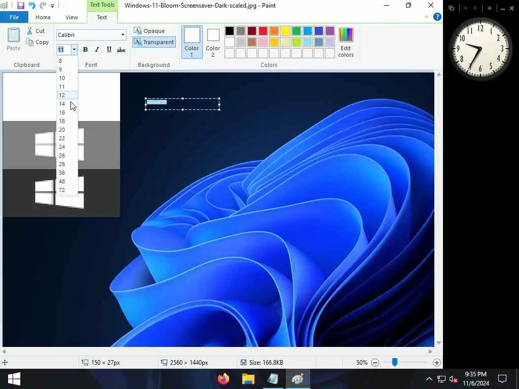Viewport: 519px width, 389px height.
Task: Add a gadget with the plus icon
Action: point(490,8)
